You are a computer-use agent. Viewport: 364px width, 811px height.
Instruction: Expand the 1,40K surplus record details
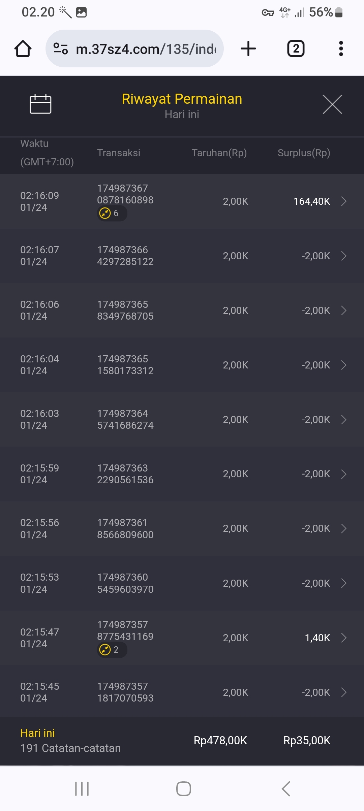[x=343, y=638]
